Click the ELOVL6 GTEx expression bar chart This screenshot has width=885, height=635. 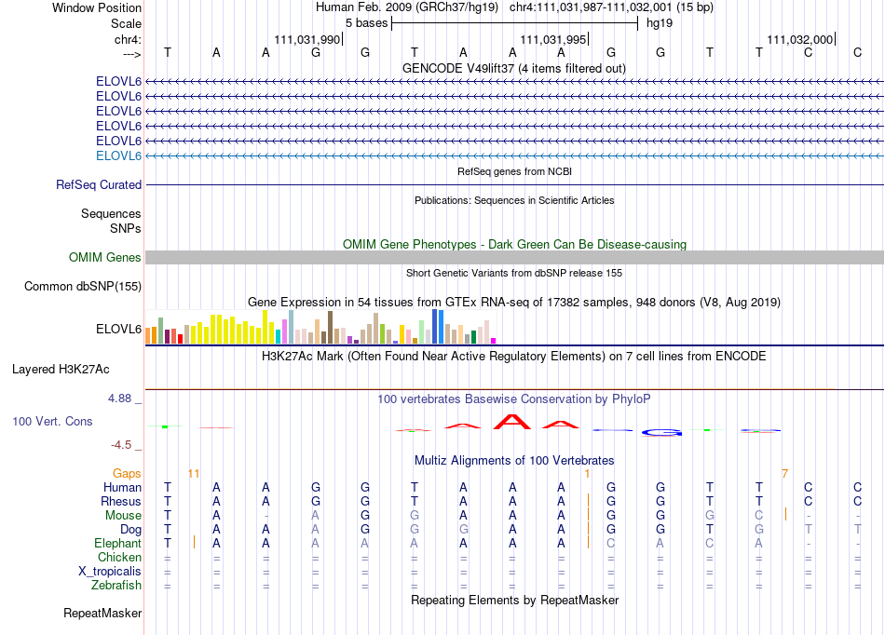coord(320,327)
